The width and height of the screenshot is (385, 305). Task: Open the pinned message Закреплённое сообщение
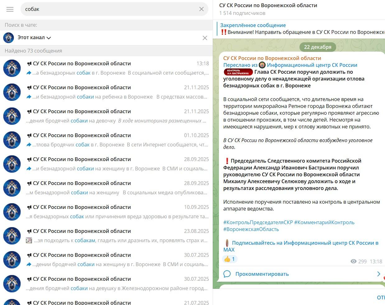click(301, 29)
